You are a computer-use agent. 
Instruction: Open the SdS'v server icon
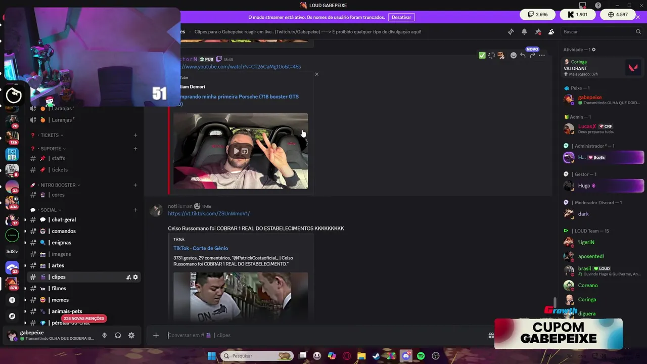point(12,251)
